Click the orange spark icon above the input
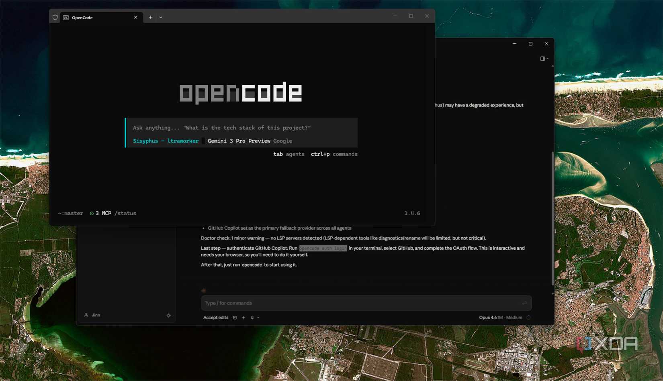This screenshot has height=381, width=663. [x=204, y=290]
